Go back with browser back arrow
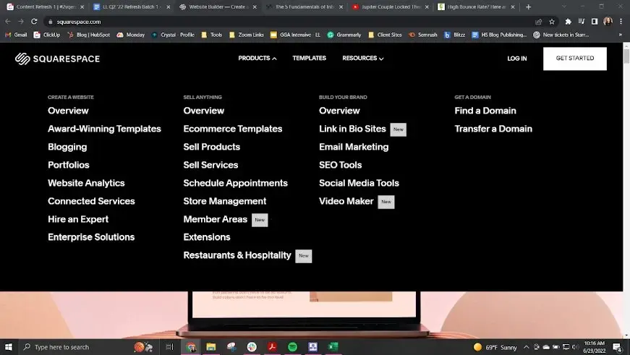Image resolution: width=630 pixels, height=355 pixels. (8, 22)
